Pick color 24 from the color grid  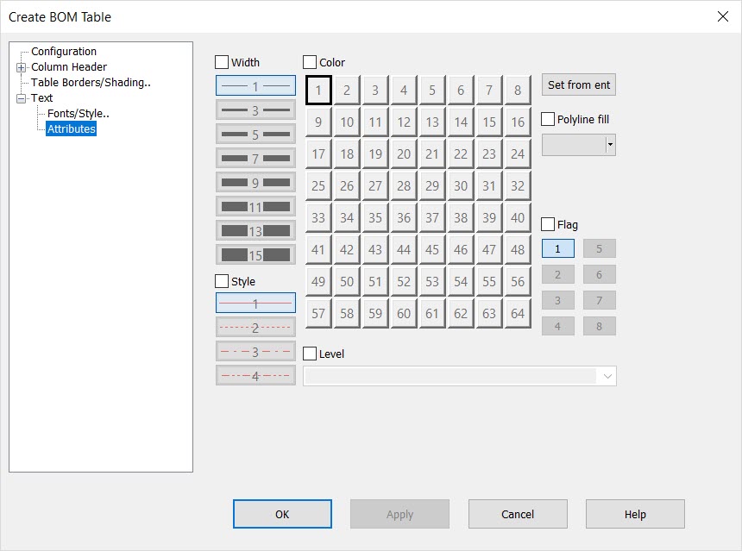(x=517, y=153)
